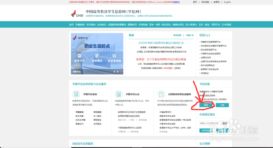Open 学籍学历信息管理平台 quick link
273x148 pixels.
click(211, 42)
